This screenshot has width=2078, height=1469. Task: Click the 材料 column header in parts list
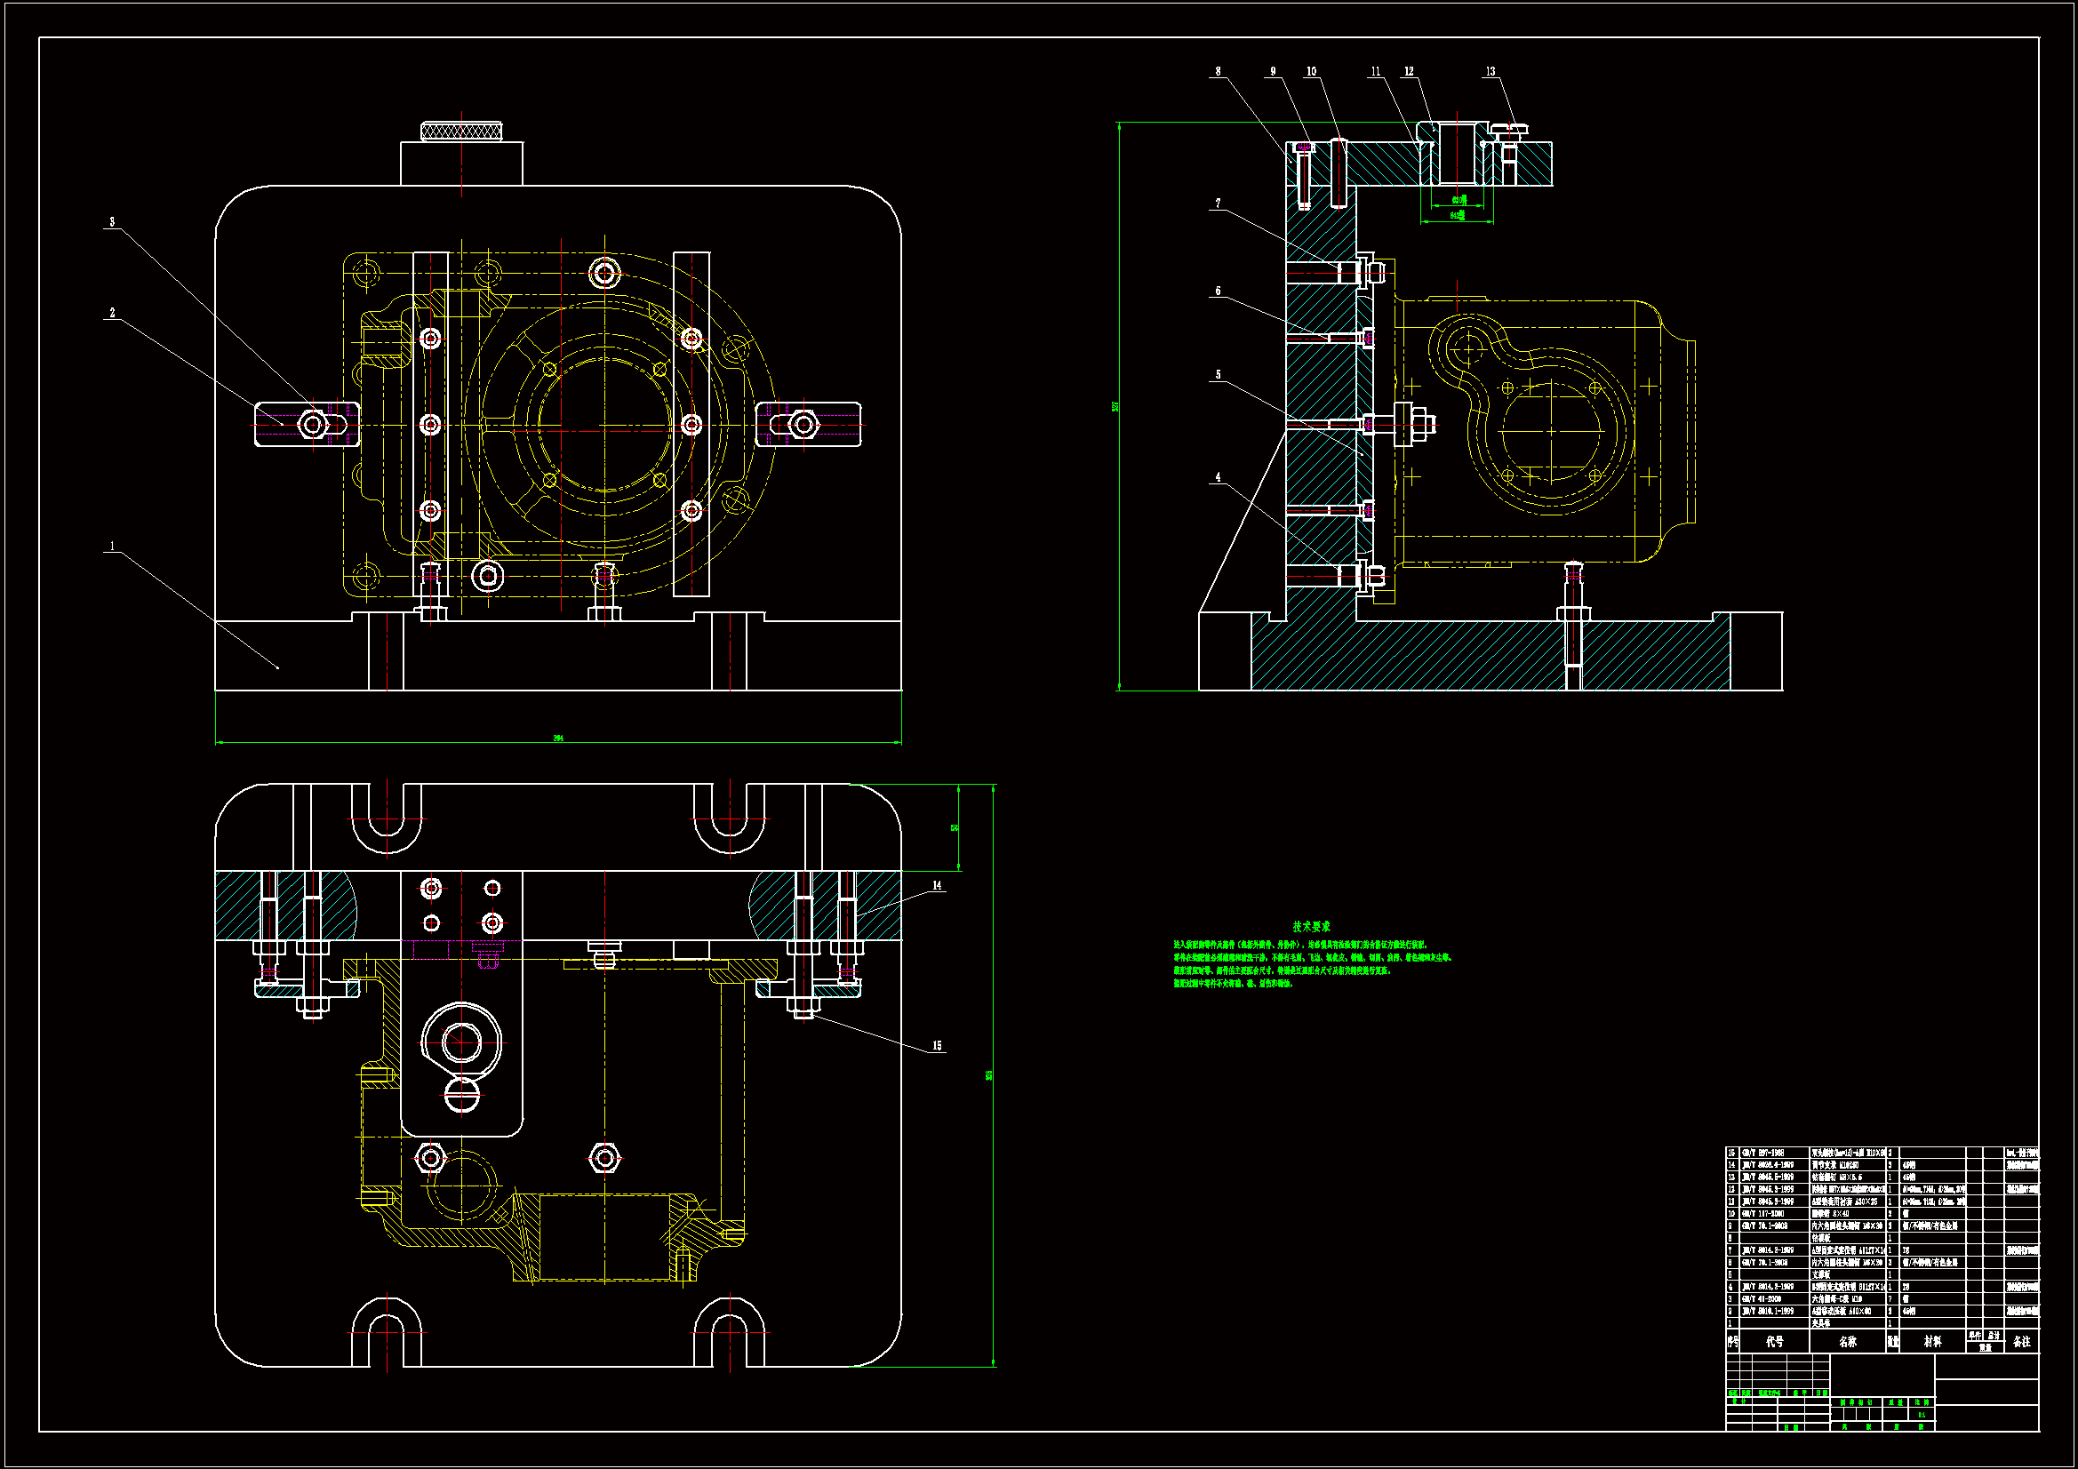point(1932,1341)
